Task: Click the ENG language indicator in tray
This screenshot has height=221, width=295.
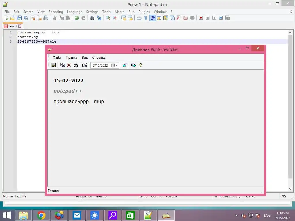Action: 267,215
